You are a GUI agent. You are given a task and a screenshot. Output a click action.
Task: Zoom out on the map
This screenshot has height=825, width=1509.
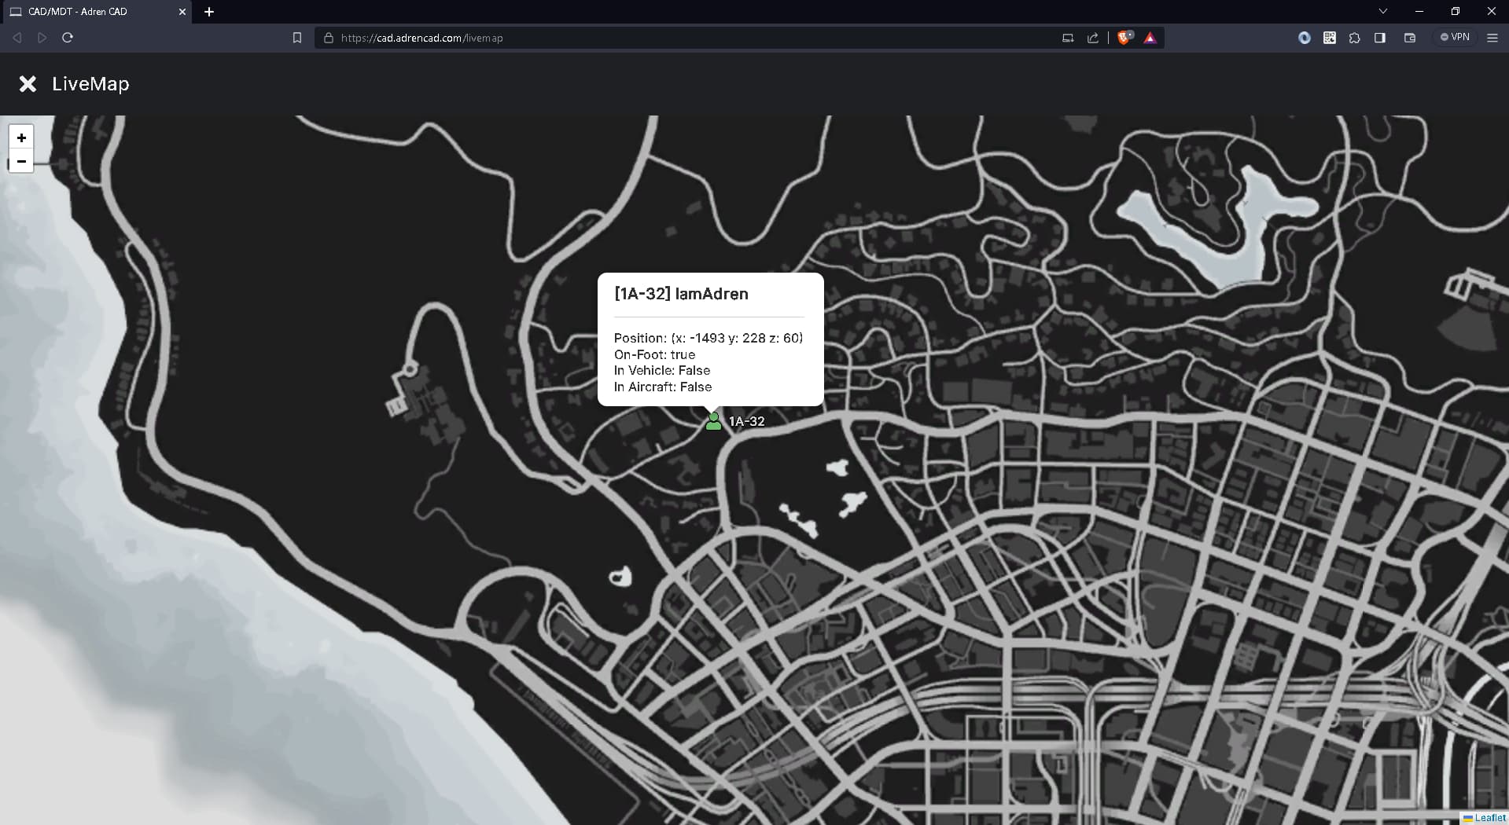coord(21,161)
